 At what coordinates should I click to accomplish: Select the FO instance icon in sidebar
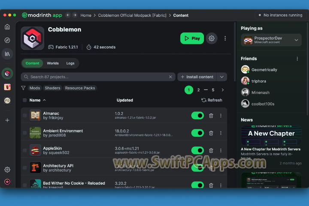click(x=7, y=100)
